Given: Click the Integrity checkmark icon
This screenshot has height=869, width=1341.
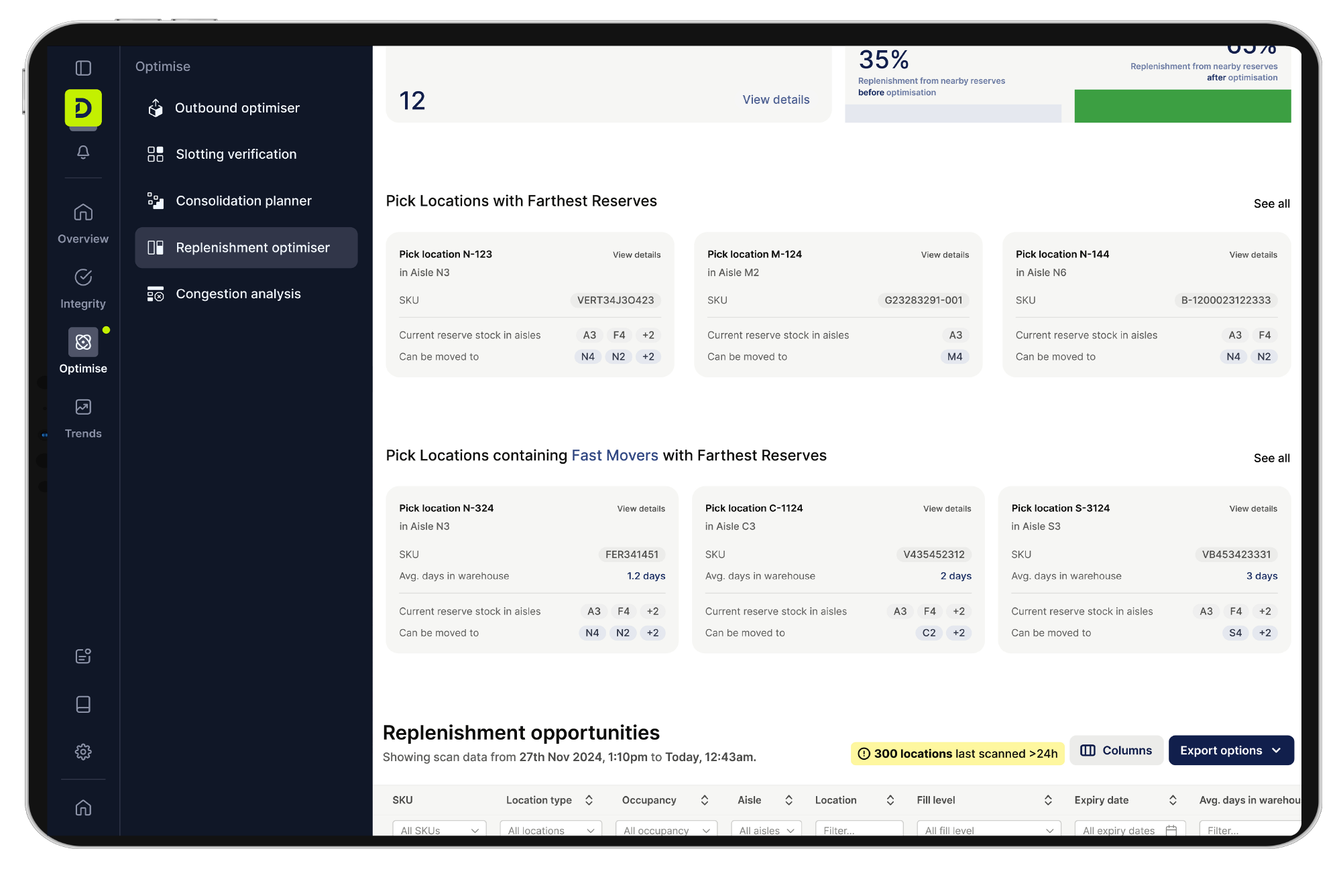Looking at the screenshot, I should pyautogui.click(x=83, y=277).
